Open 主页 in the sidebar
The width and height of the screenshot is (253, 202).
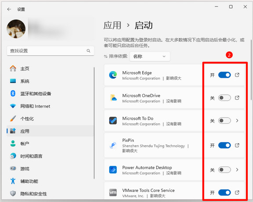(x=50, y=69)
